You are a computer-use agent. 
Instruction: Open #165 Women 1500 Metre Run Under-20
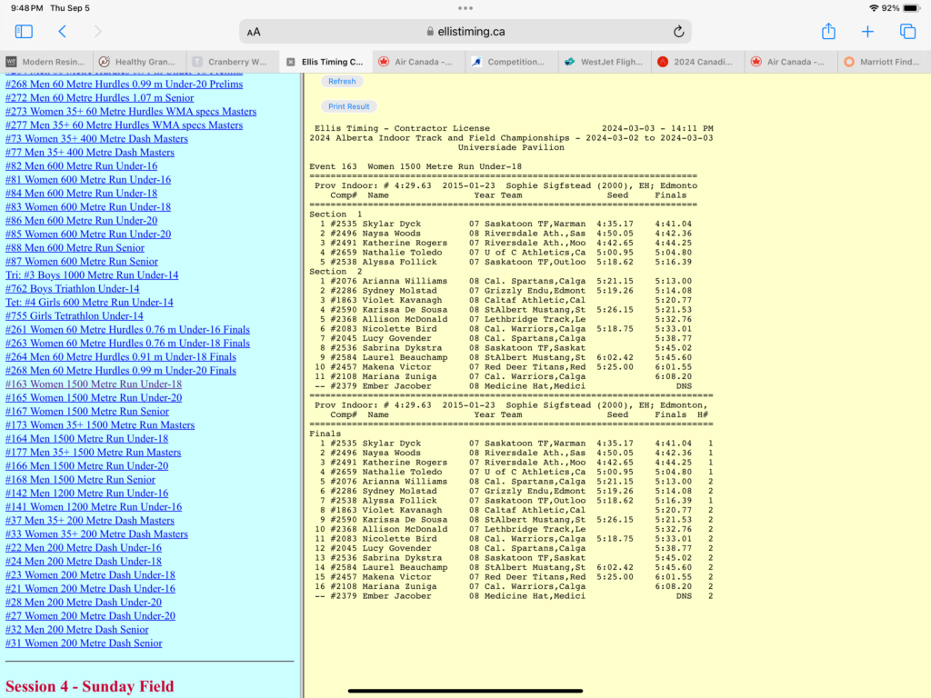(94, 398)
